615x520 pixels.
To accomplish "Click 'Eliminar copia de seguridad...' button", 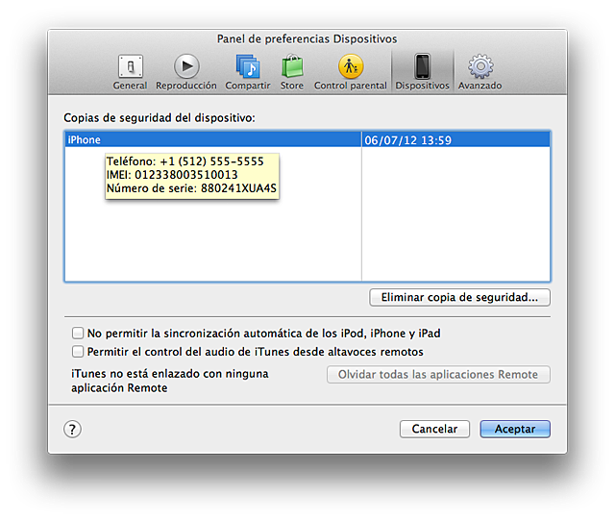I will [459, 297].
